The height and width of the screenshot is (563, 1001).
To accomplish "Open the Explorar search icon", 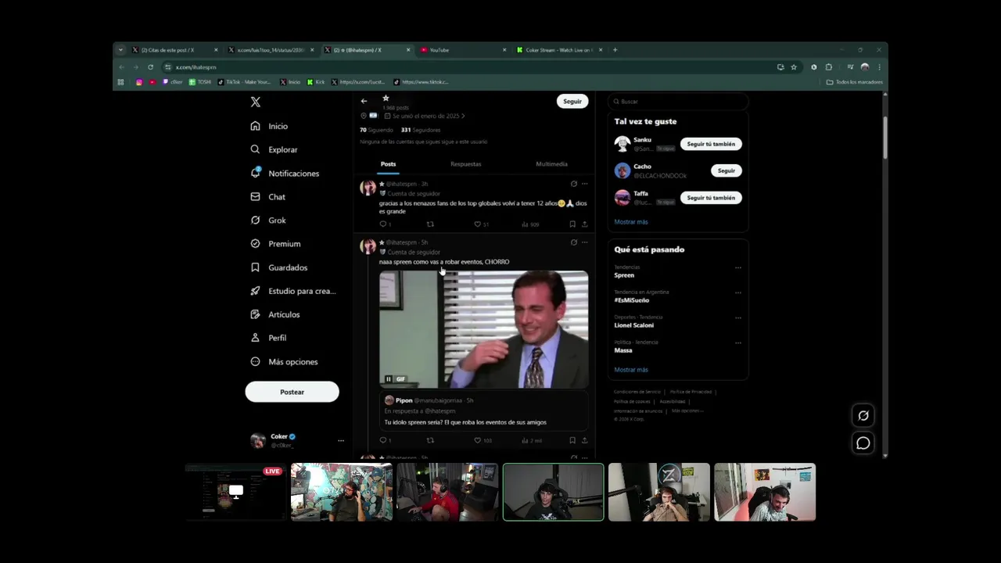I will (255, 149).
